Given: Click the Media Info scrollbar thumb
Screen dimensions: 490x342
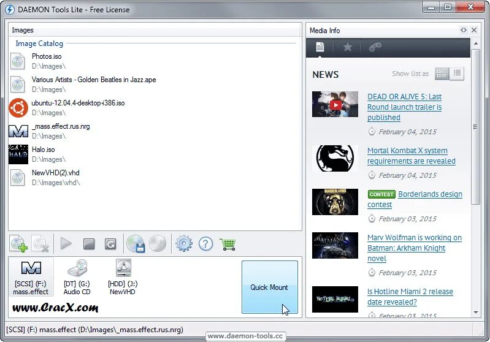Looking at the screenshot, I should (476, 127).
